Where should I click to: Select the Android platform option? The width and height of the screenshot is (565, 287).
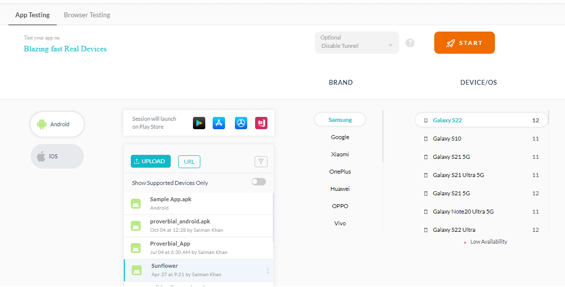[x=57, y=124]
